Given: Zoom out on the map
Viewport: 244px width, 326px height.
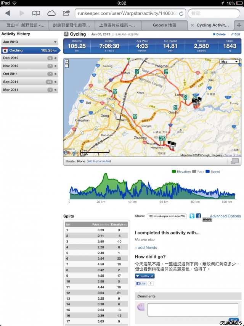Looking at the screenshot, I should (x=67, y=66).
